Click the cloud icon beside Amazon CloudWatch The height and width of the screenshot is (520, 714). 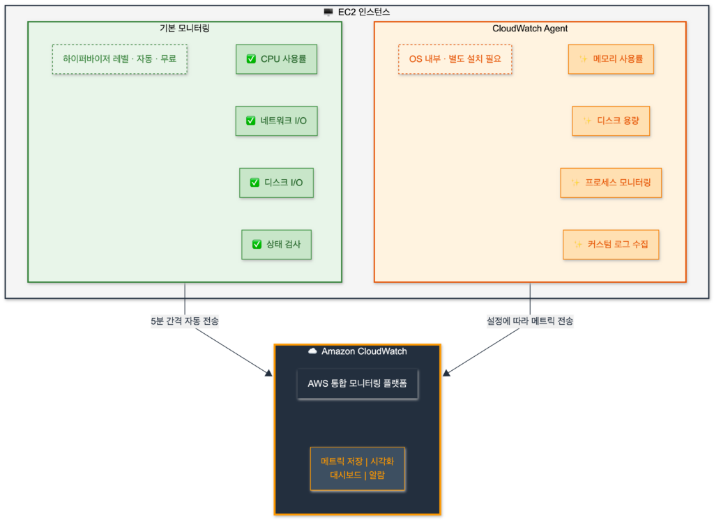click(312, 351)
